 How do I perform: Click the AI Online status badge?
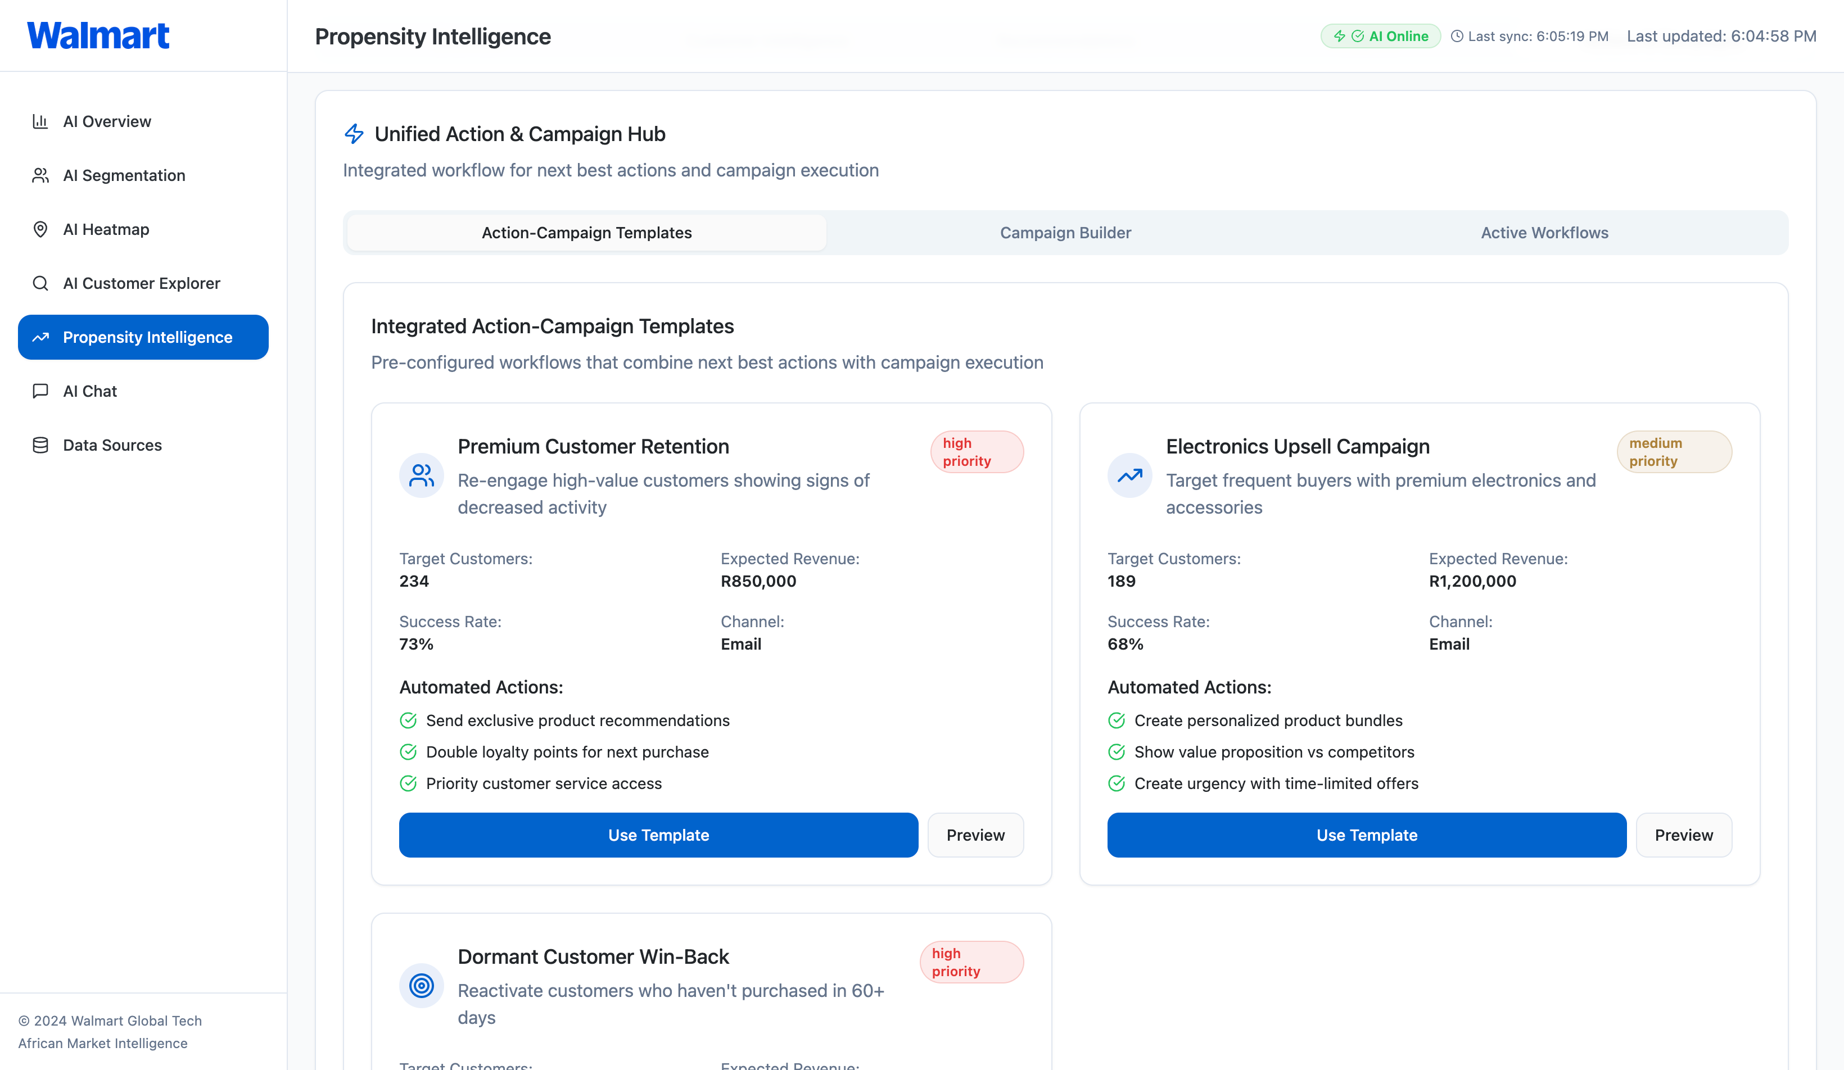1380,36
